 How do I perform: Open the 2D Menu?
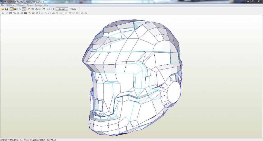(x=21, y=5)
